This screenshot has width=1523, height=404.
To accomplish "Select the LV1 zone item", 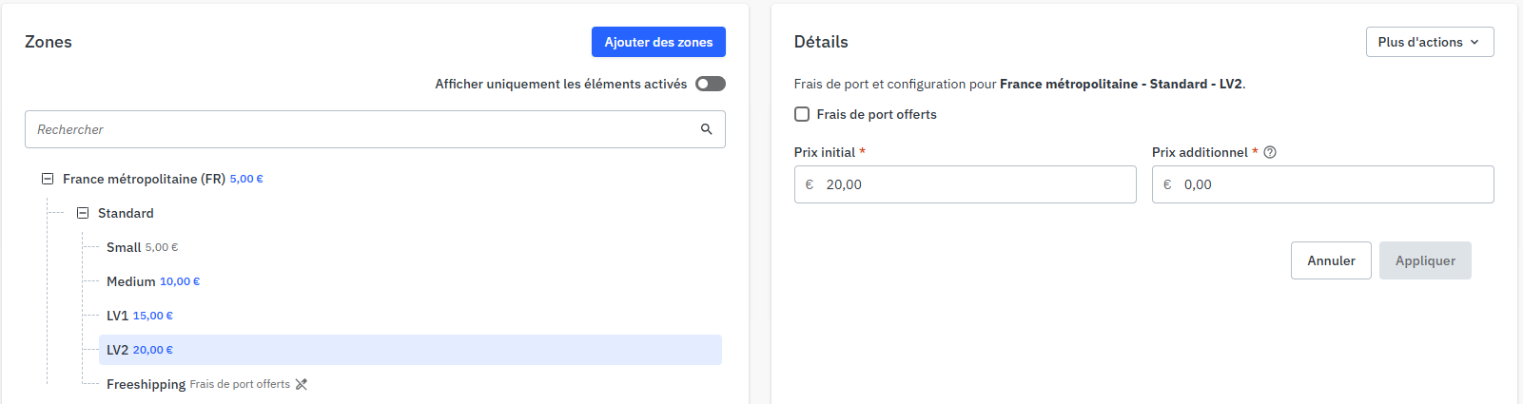I will [x=410, y=316].
